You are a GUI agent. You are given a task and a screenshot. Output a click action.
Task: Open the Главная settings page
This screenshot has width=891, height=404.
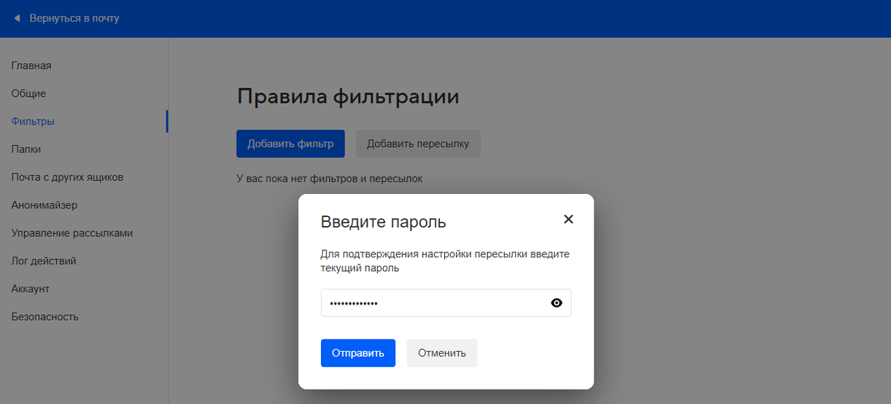(31, 65)
